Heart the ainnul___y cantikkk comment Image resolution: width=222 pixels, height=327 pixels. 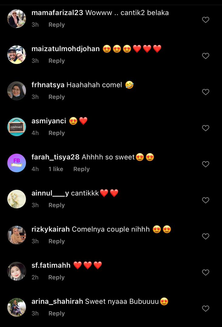(206, 200)
